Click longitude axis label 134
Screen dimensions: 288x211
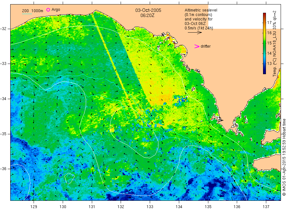point(179,207)
